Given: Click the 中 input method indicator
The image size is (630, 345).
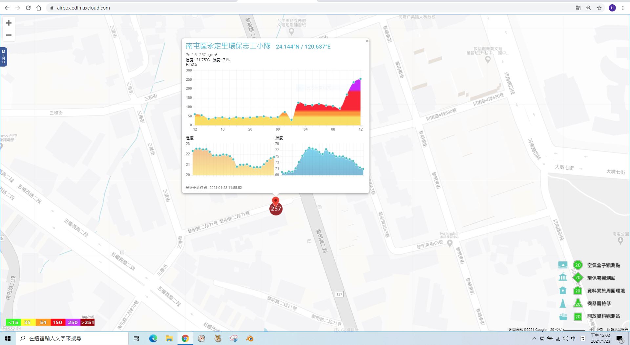Looking at the screenshot, I should click(x=573, y=338).
